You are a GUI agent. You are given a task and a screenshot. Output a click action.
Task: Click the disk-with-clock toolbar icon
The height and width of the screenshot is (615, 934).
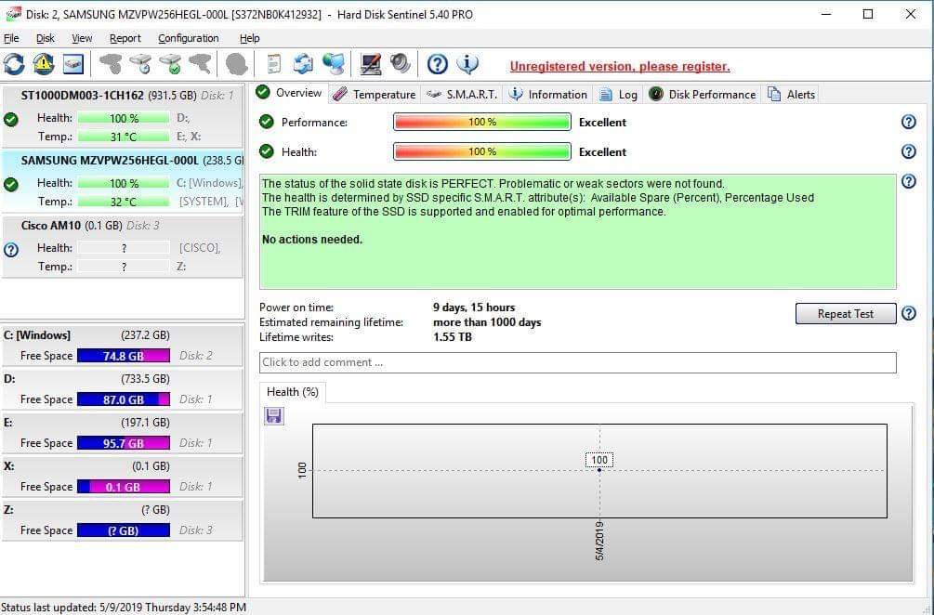coord(140,64)
